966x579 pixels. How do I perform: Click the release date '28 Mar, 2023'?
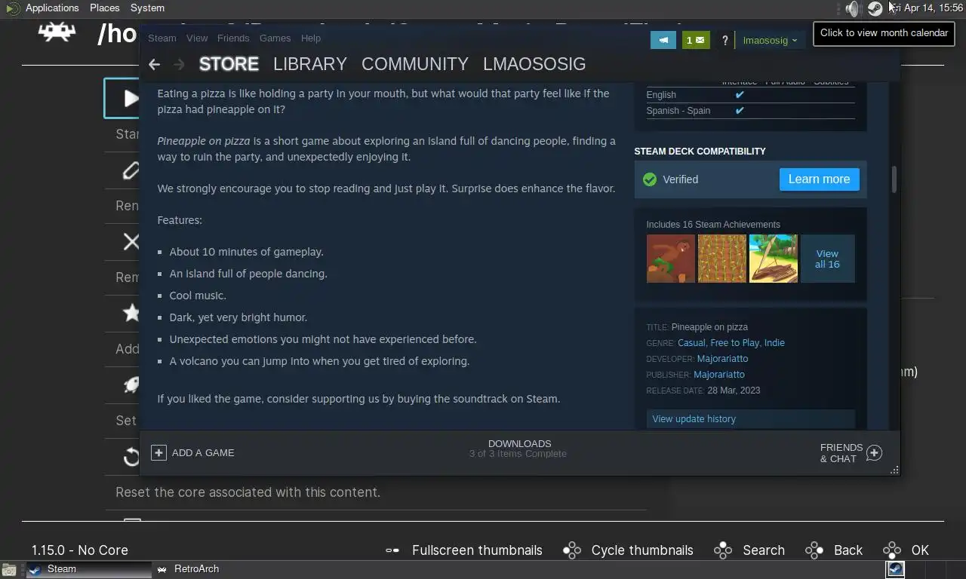tap(734, 391)
